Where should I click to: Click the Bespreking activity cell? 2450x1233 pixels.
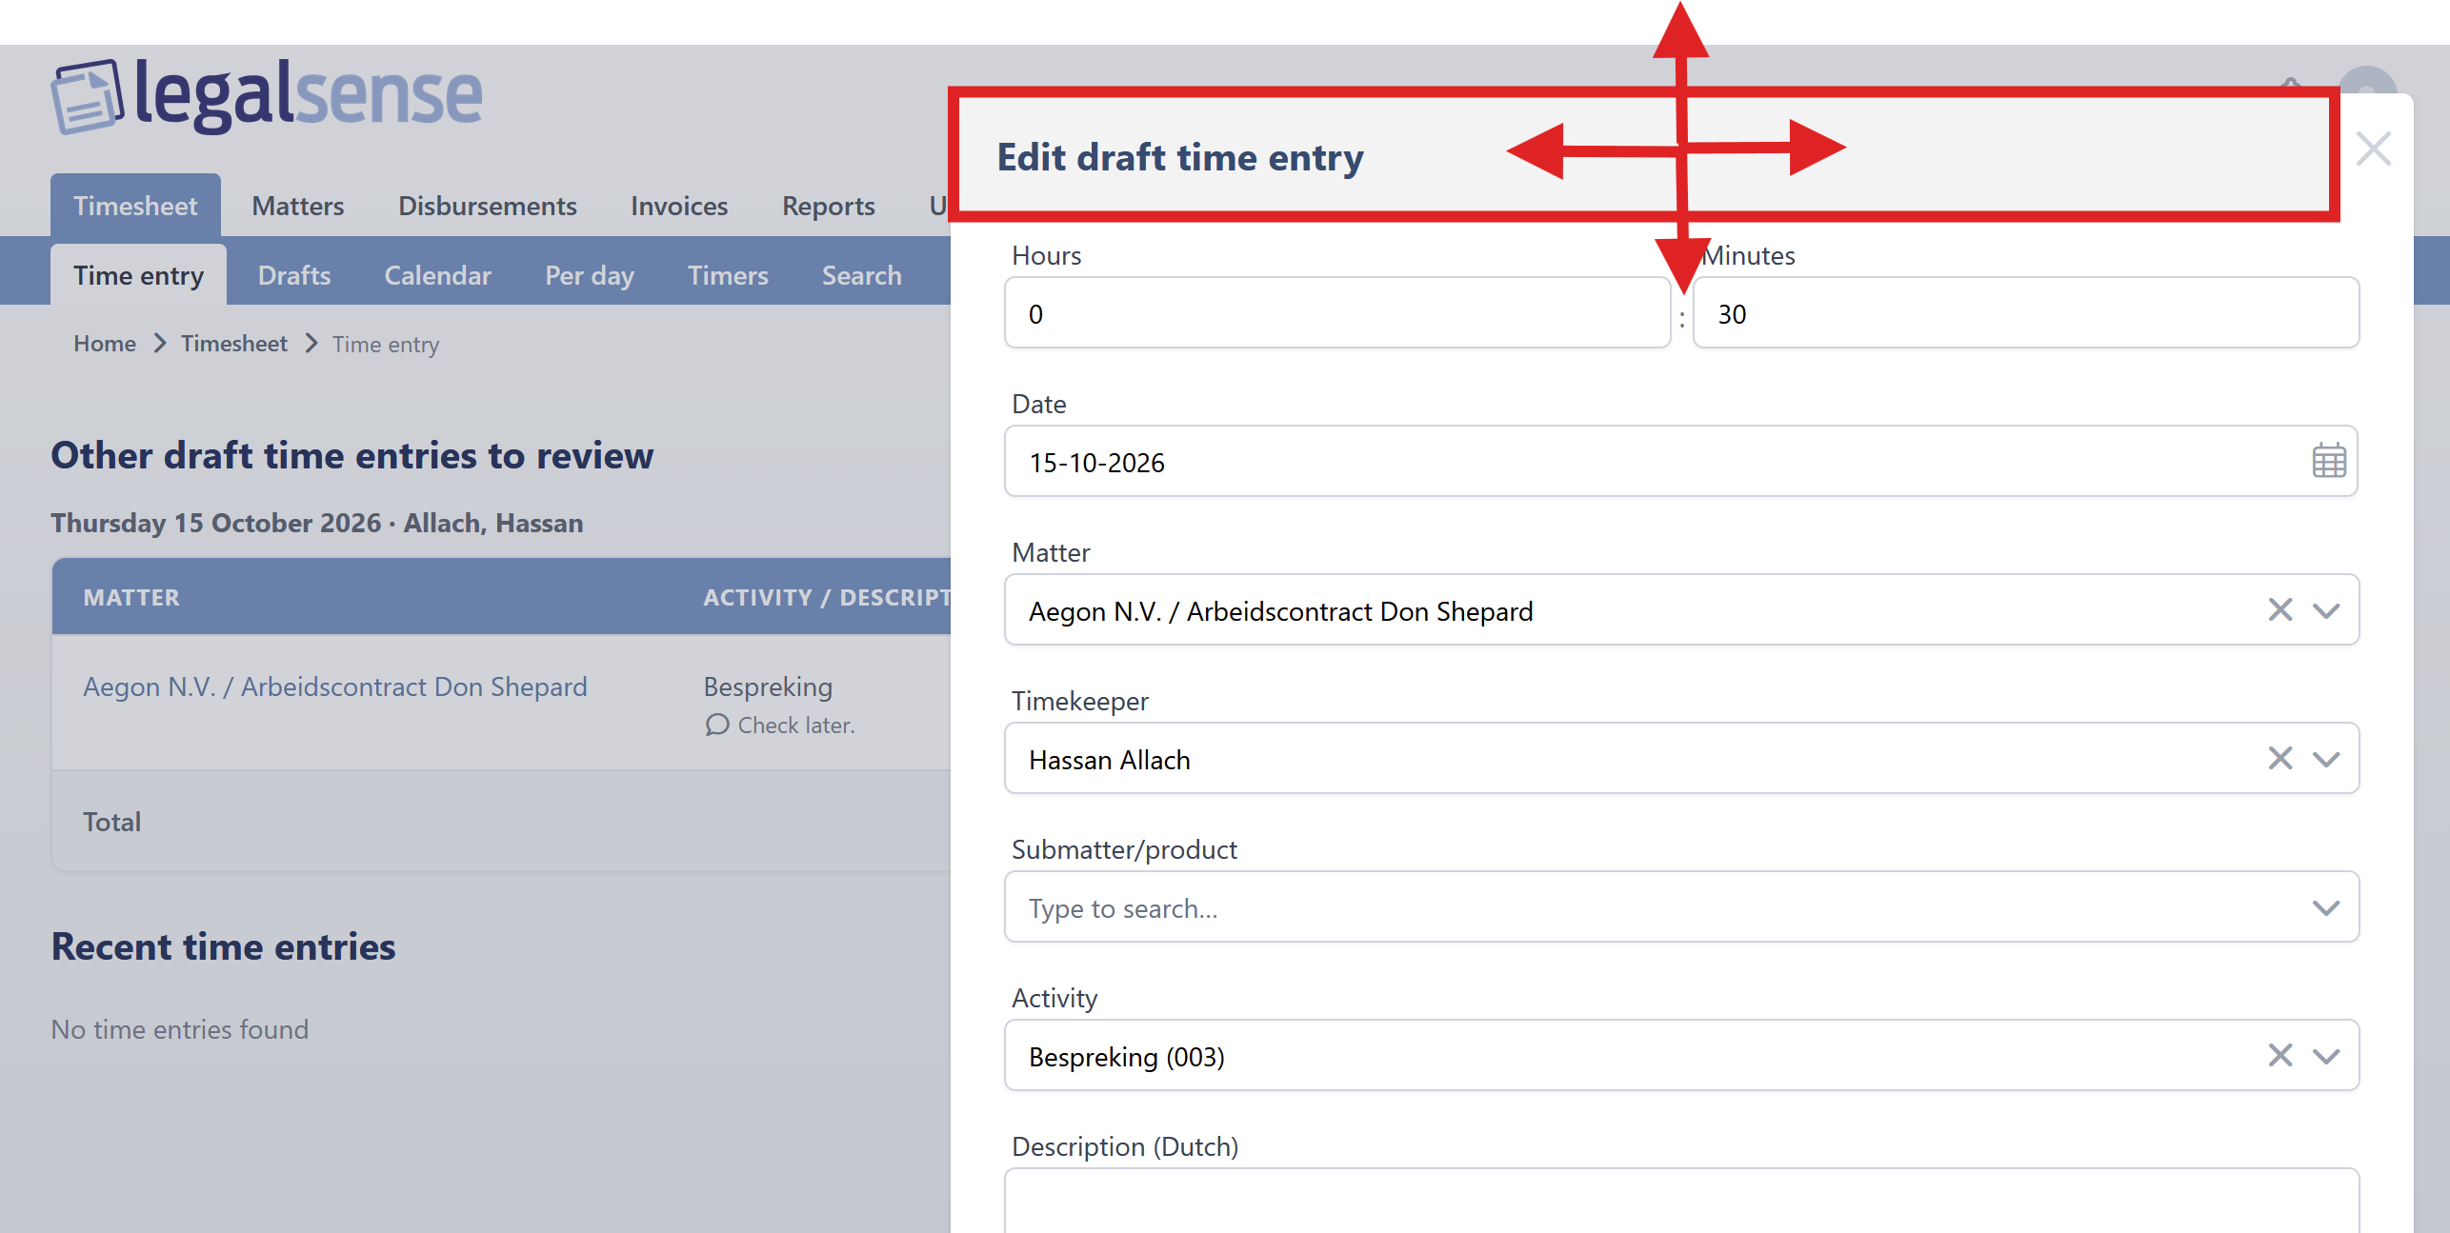tap(768, 686)
